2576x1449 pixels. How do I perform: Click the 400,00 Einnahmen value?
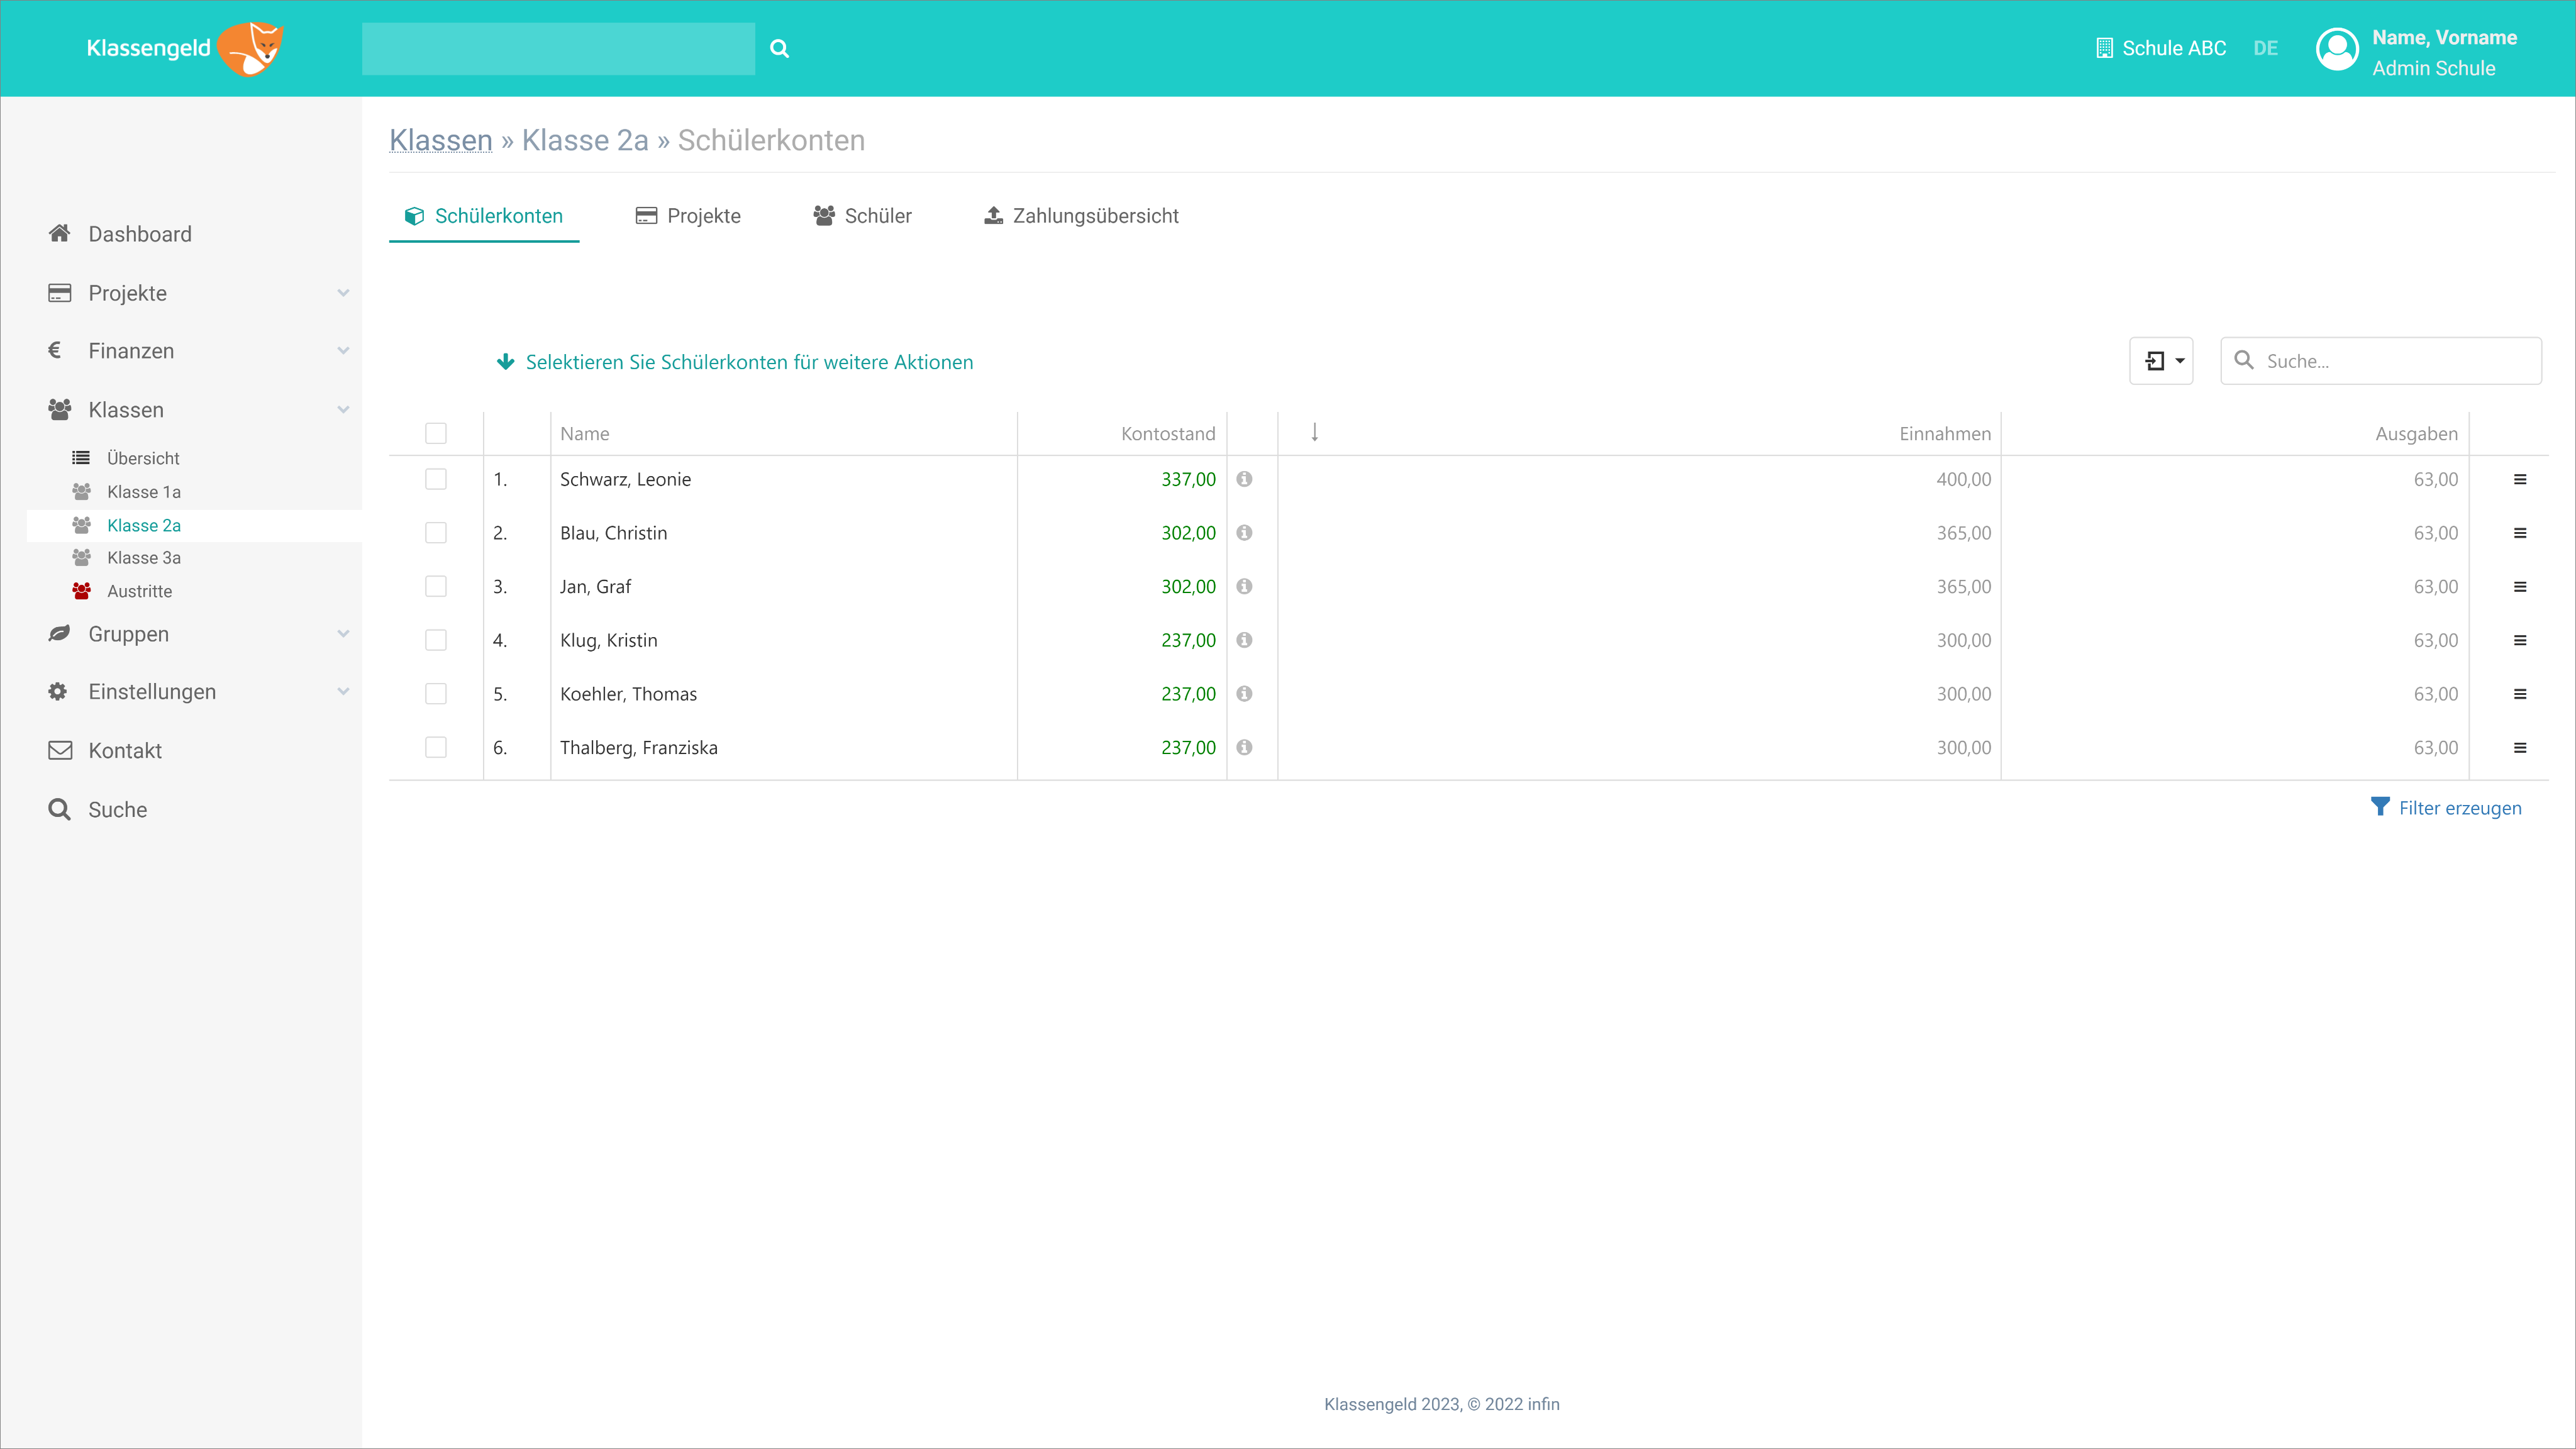[1963, 479]
